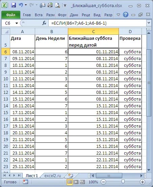Select column B header
The image size is (153, 187).
coord(52,31)
